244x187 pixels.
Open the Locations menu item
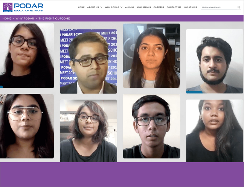[x=190, y=7]
